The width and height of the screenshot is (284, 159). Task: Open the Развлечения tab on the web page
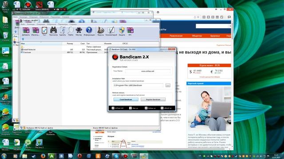(176, 36)
